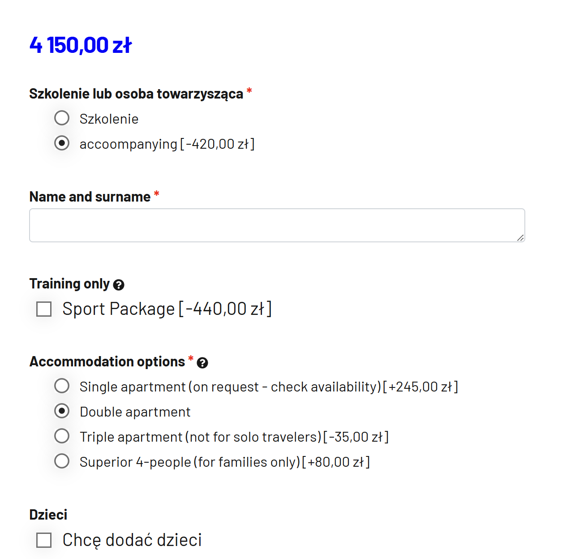The height and width of the screenshot is (559, 562).
Task: Choose Superior 4-people families option
Action: [x=62, y=461]
